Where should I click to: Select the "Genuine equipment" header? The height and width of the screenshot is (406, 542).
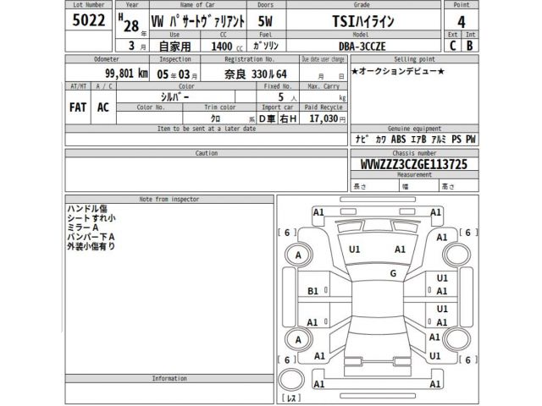pyautogui.click(x=414, y=129)
